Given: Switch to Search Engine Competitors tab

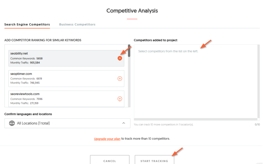Looking at the screenshot, I should point(27,24).
